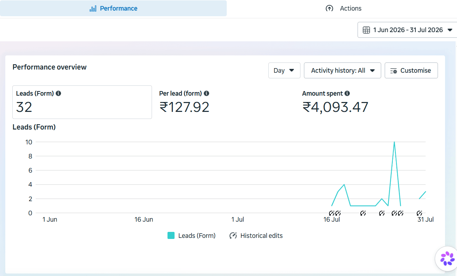Click the sliders-gear icon inside Customise
The width and height of the screenshot is (457, 276).
(394, 71)
